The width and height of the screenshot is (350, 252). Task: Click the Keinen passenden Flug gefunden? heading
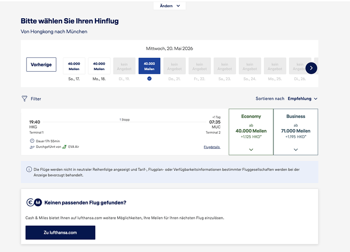coord(85,203)
